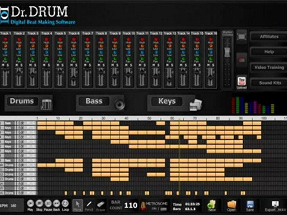Mute Track 1 with its M button
The image size is (287, 215).
click(3, 65)
